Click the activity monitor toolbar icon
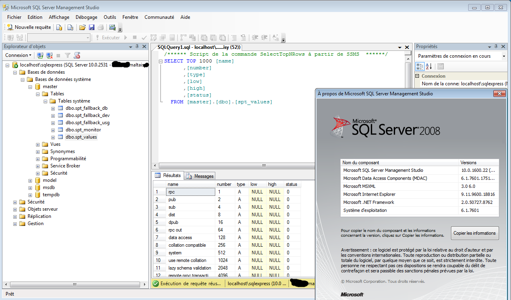This screenshot has height=300, width=511. pos(112,27)
